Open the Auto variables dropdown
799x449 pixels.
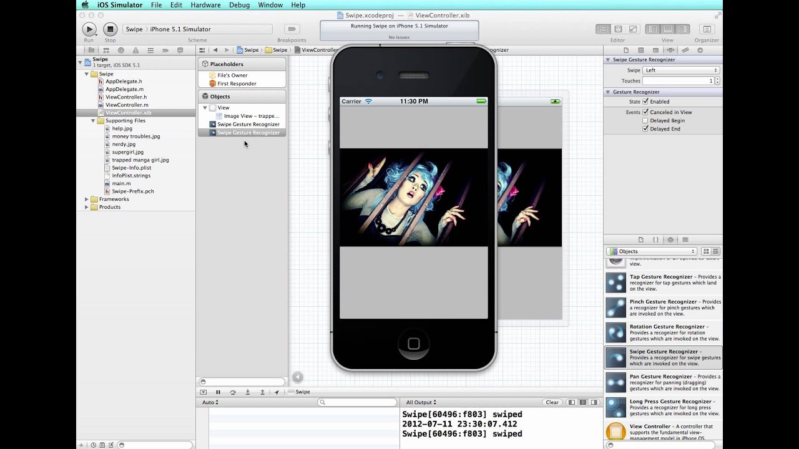click(x=210, y=402)
